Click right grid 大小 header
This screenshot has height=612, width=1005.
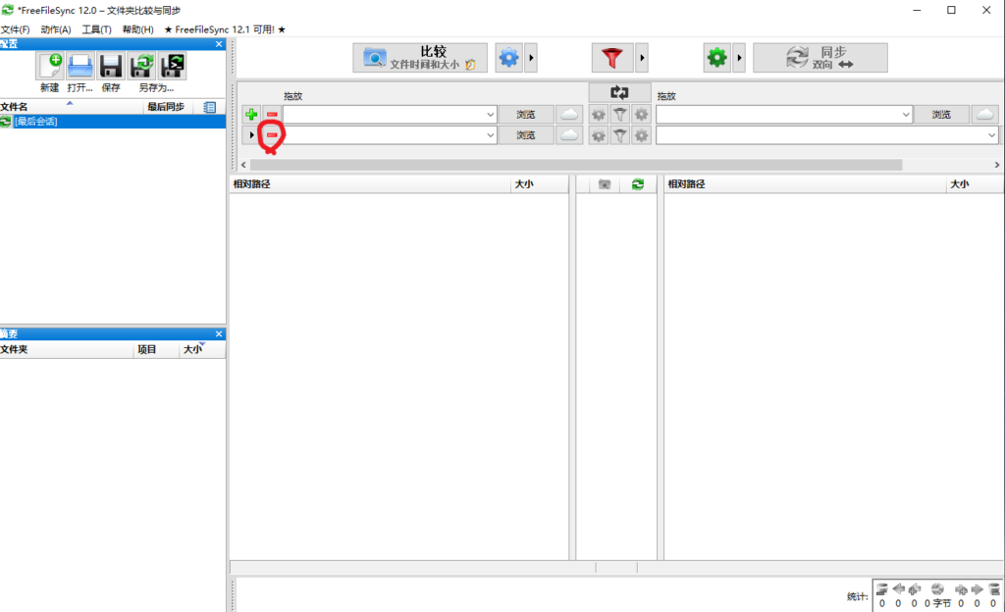tap(975, 184)
